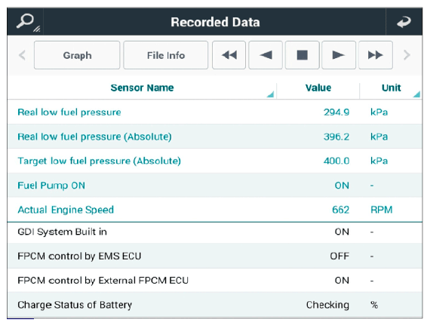Select the GDI System Built in row
Screen dimensions: 430x326
point(215,232)
